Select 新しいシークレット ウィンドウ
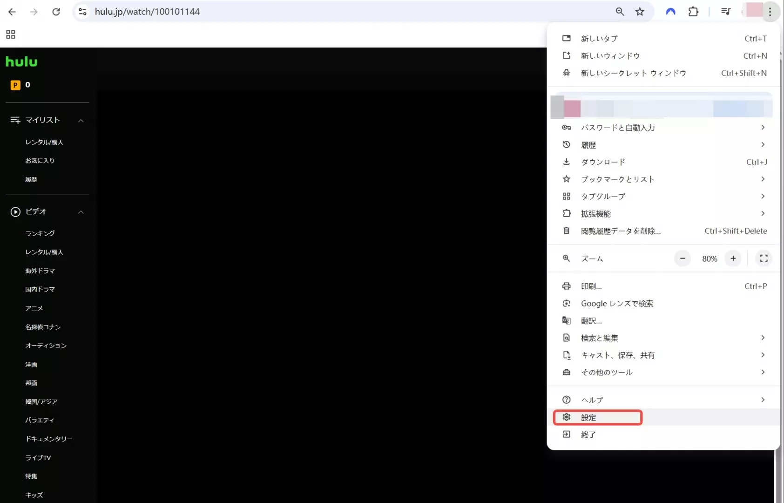Screen dimensions: 784x503 click(663, 73)
